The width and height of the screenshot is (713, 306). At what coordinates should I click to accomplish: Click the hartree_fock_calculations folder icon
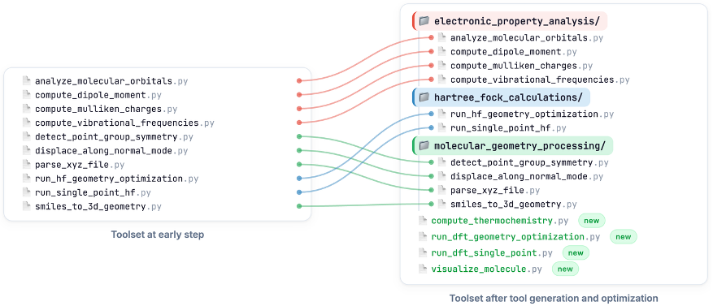tap(424, 97)
